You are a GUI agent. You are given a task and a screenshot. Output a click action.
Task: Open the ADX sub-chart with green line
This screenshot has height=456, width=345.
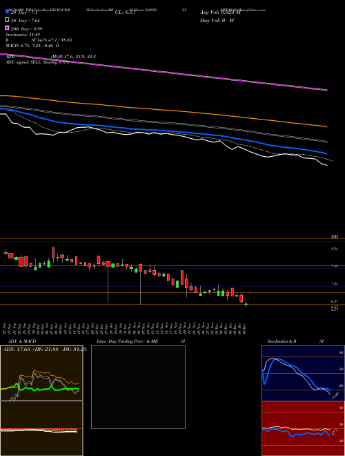[x=41, y=373]
